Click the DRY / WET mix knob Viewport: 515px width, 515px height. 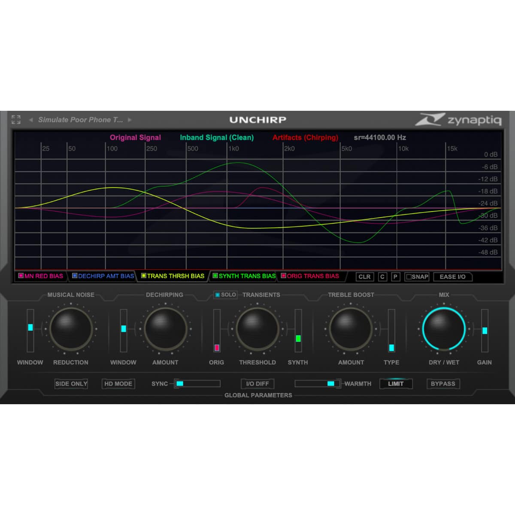pyautogui.click(x=444, y=330)
